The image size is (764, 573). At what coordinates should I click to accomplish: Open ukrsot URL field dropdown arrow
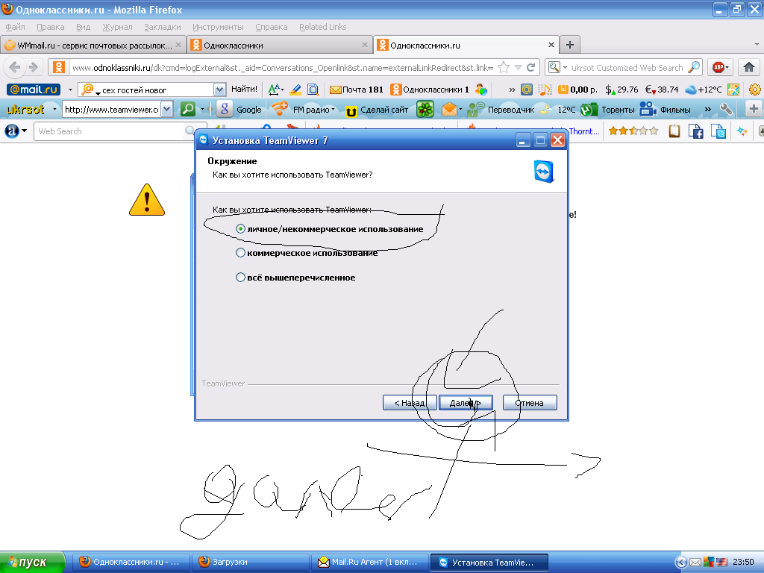[x=166, y=110]
